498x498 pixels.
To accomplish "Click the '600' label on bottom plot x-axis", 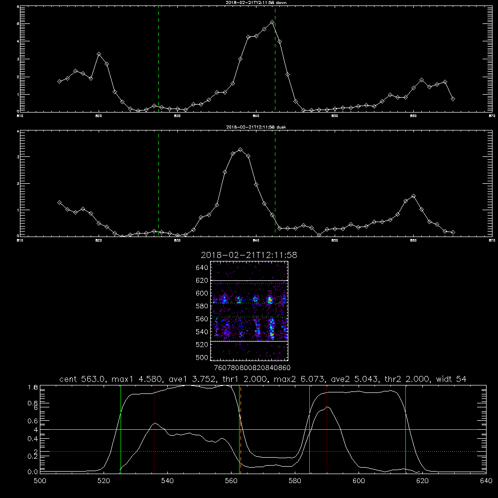I will coord(359,481).
